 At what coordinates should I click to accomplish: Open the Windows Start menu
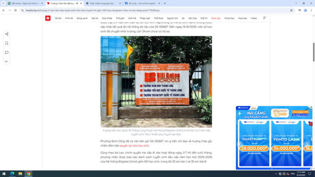pos(4,174)
